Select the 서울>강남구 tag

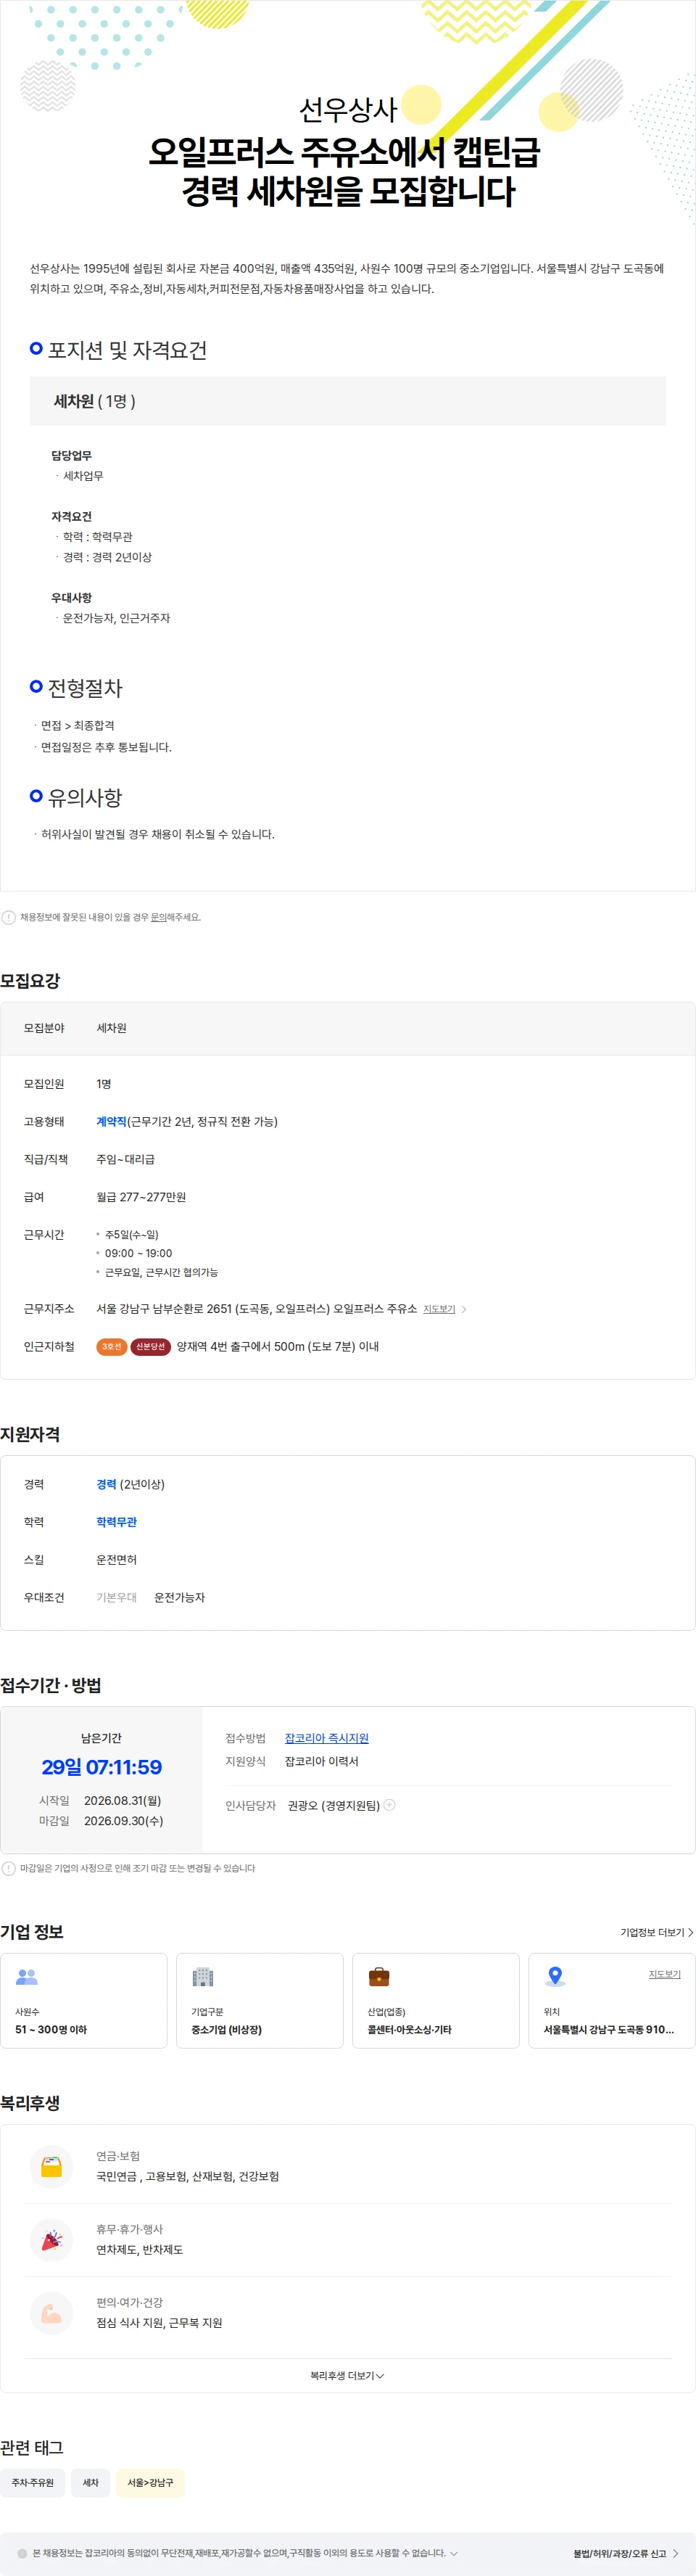150,2482
